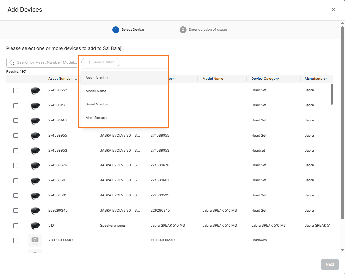
Task: Click the table's vertical scrollbar thumb
Action: pyautogui.click(x=332, y=94)
